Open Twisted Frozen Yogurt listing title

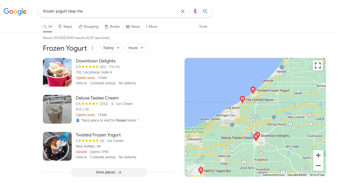(x=98, y=135)
